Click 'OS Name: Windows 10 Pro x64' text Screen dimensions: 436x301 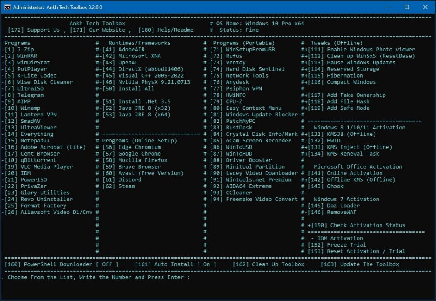(260, 24)
